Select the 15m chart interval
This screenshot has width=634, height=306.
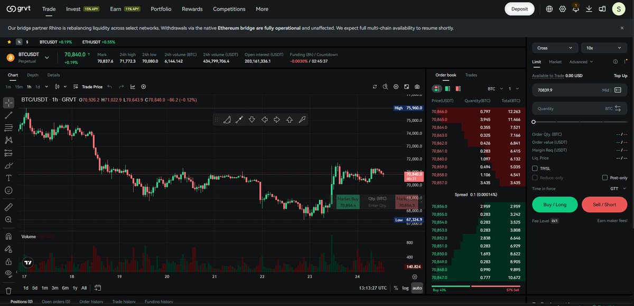coord(18,86)
